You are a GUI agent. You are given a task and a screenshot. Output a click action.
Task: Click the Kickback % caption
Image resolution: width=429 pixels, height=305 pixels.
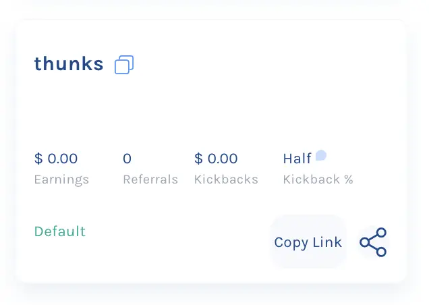pos(318,179)
